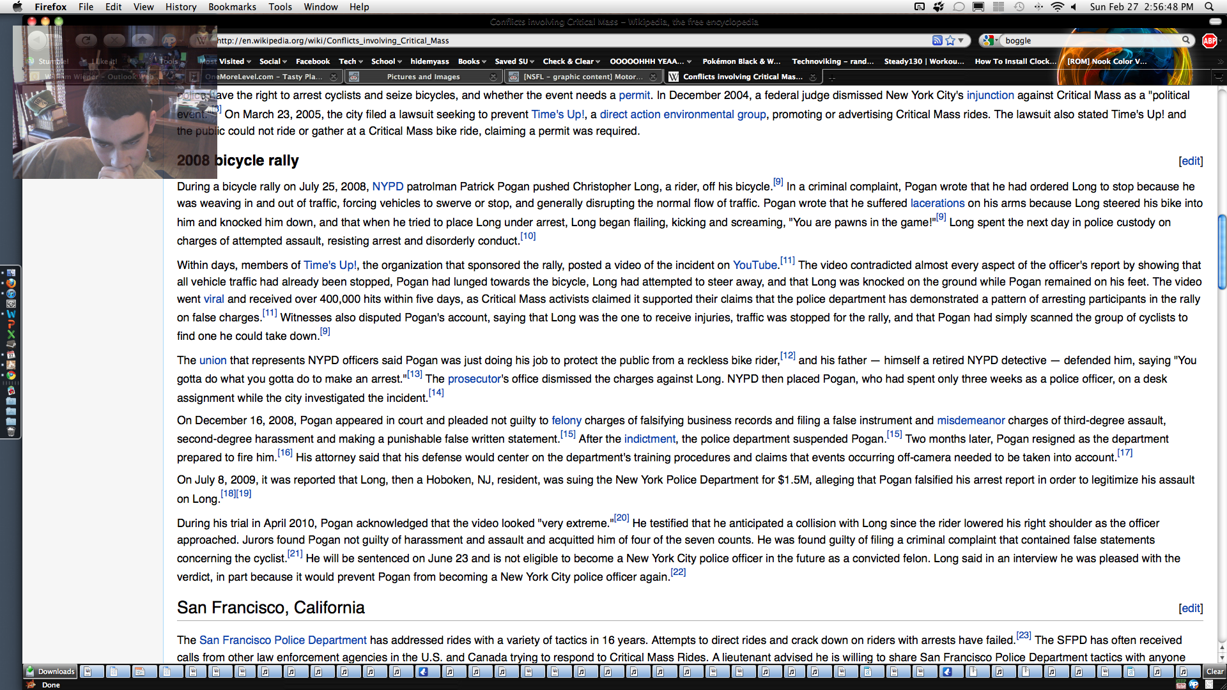
Task: Open the Adblock Plus ABP icon
Action: 1209,41
